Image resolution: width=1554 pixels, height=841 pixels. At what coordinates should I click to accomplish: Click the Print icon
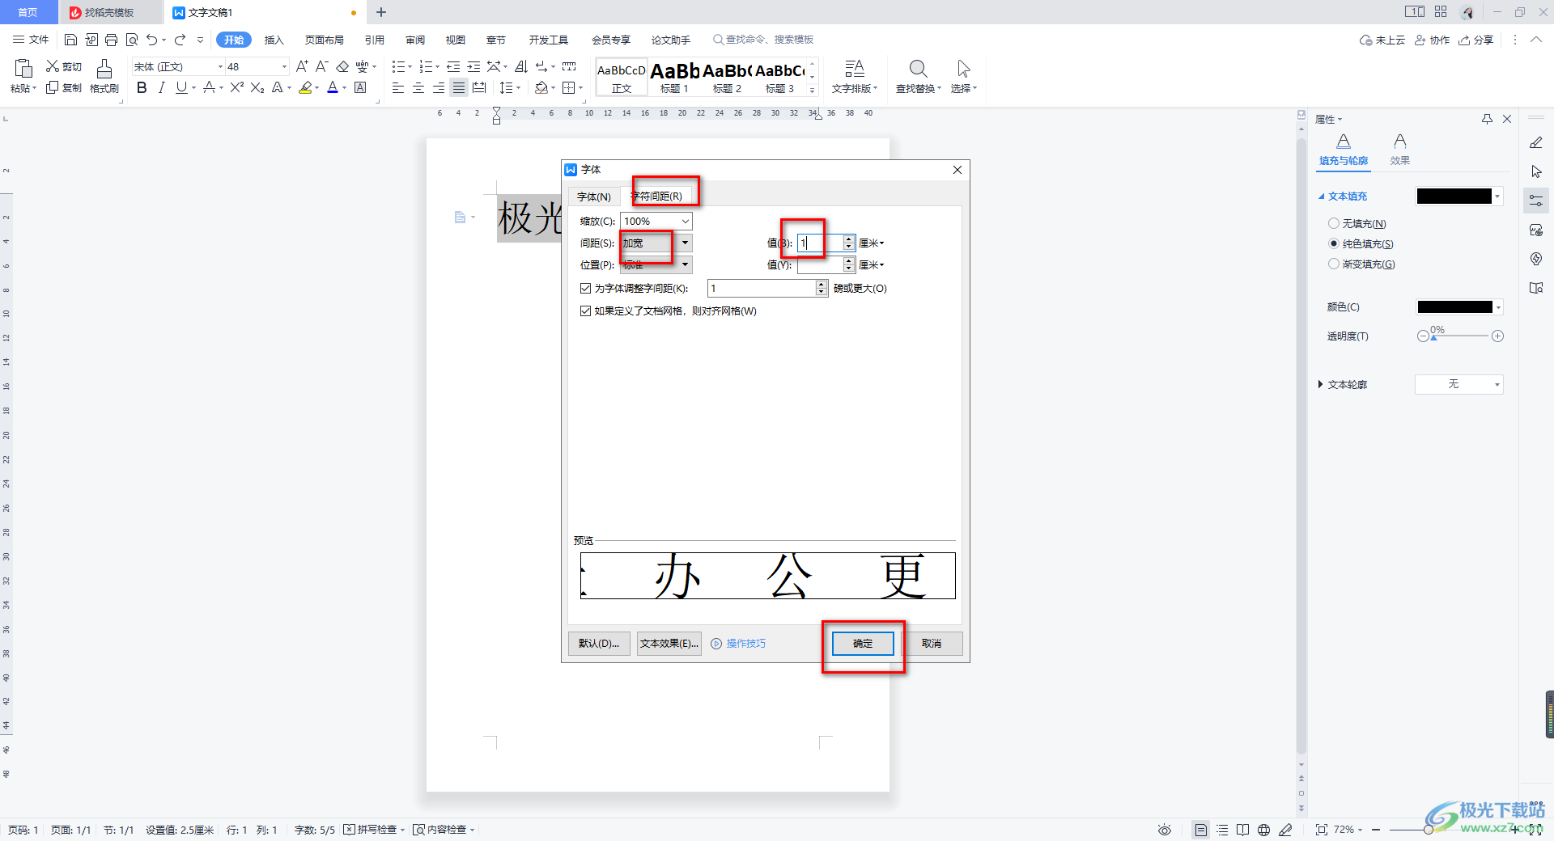point(112,40)
